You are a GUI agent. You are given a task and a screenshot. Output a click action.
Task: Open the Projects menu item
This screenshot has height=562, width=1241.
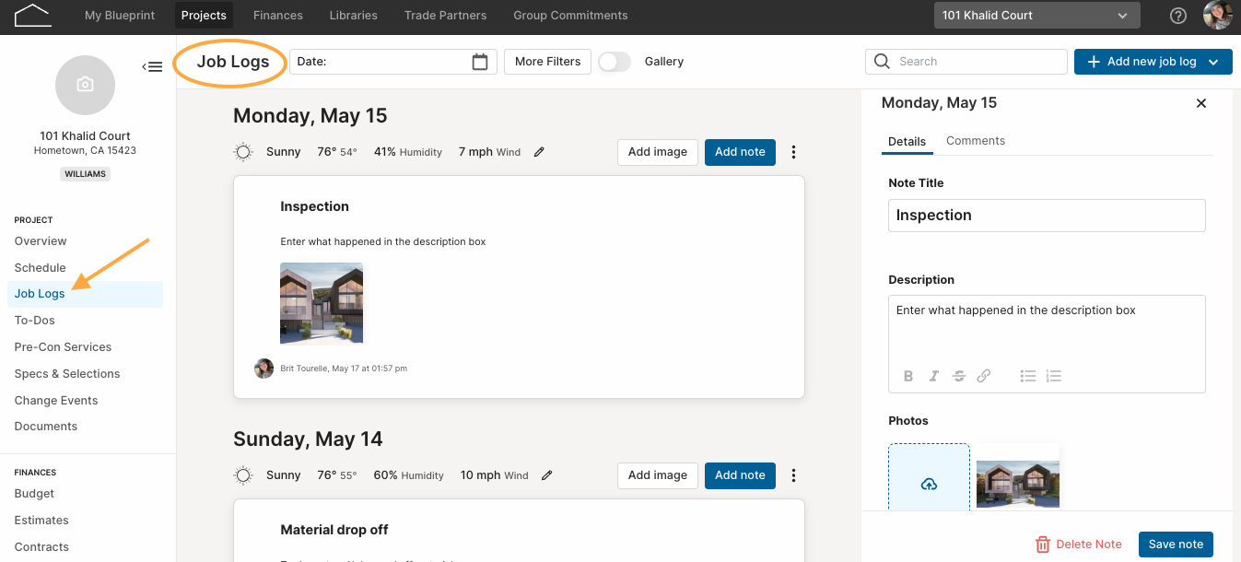tap(204, 16)
